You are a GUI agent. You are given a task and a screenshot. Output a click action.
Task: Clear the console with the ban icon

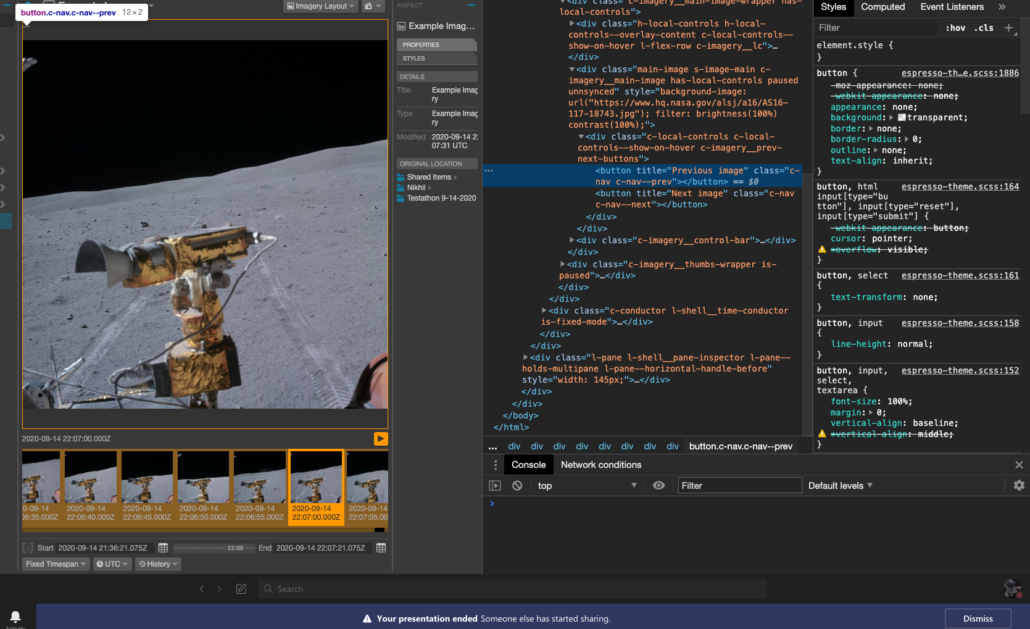coord(517,486)
